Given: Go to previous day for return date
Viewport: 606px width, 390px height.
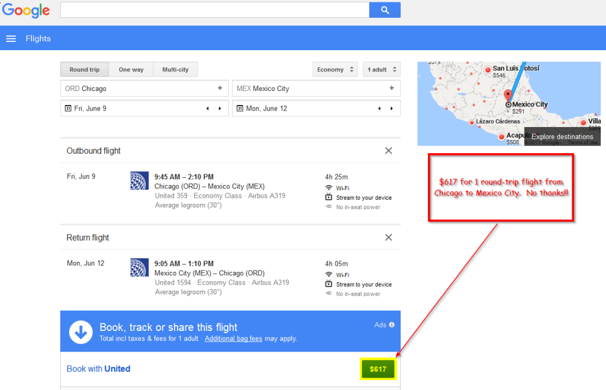Looking at the screenshot, I should coord(379,108).
